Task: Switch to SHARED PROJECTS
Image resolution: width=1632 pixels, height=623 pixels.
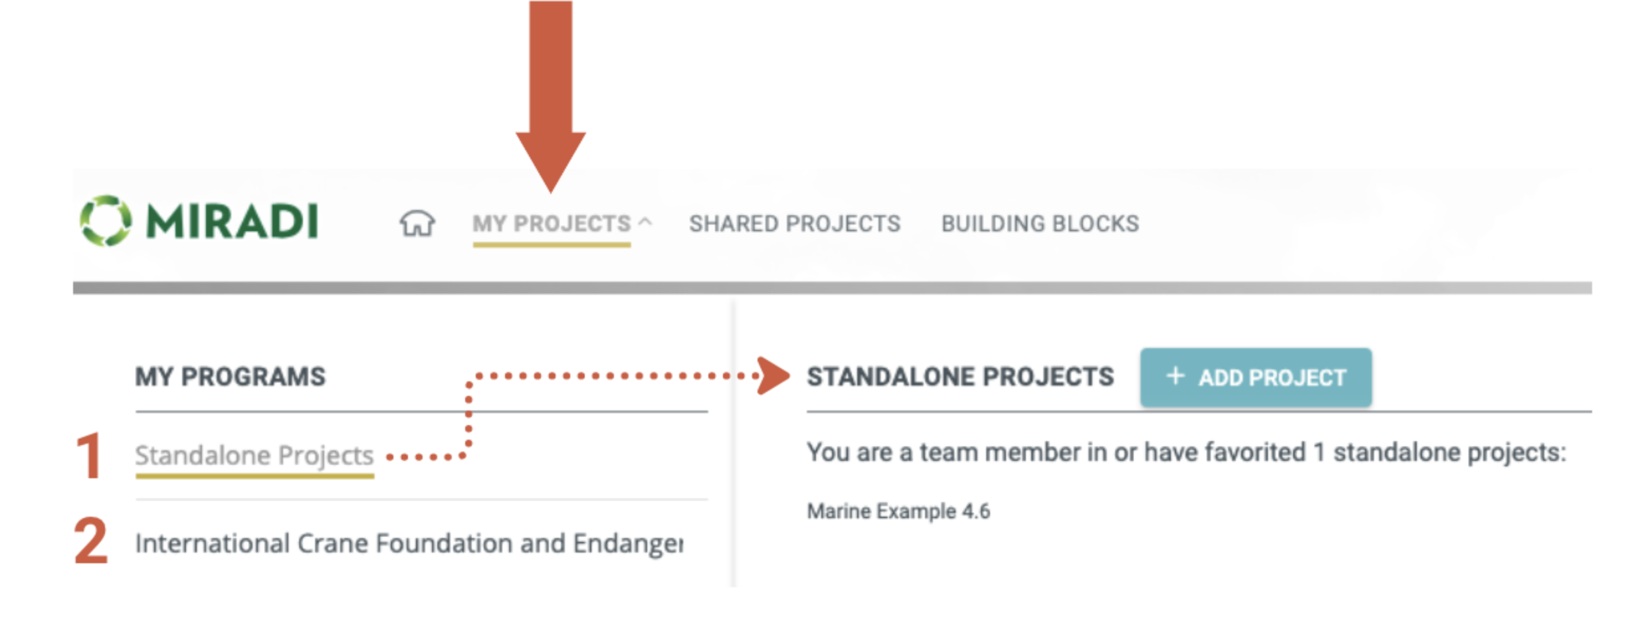Action: (795, 224)
